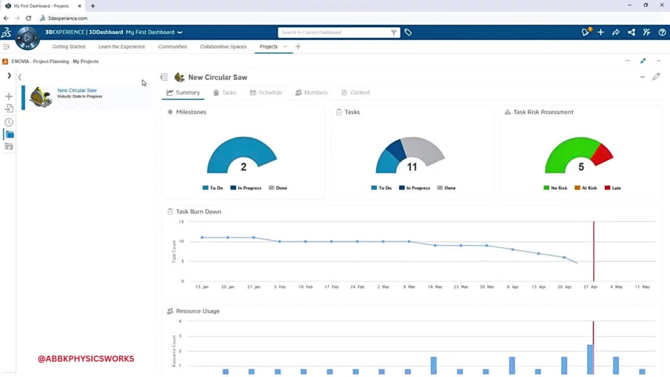Collapse the project list panel chevron
The width and height of the screenshot is (670, 377).
pos(20,77)
